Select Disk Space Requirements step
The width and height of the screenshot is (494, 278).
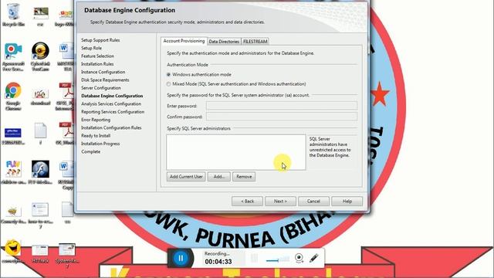[105, 80]
